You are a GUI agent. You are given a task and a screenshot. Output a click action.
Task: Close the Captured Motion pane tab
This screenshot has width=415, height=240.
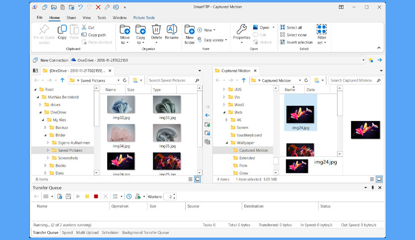coord(255,70)
